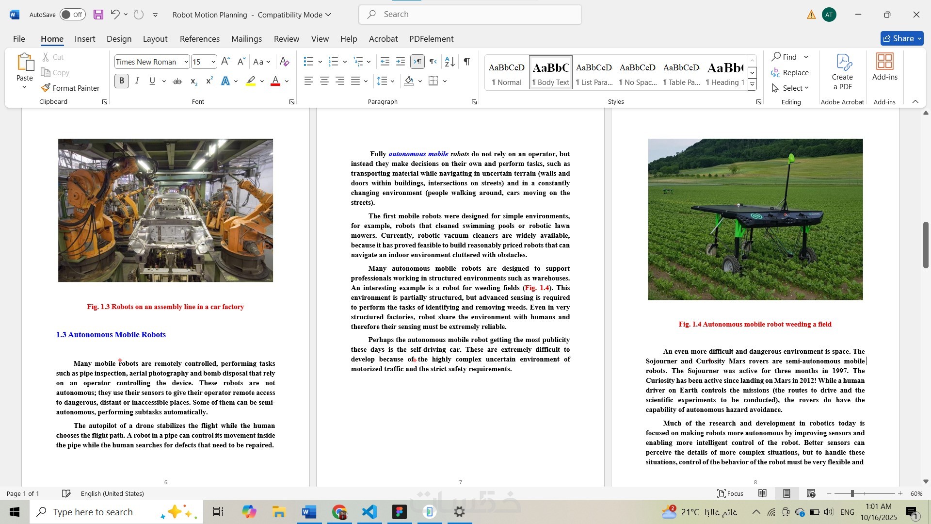Click the Replace button
The image size is (931, 524).
(x=790, y=72)
